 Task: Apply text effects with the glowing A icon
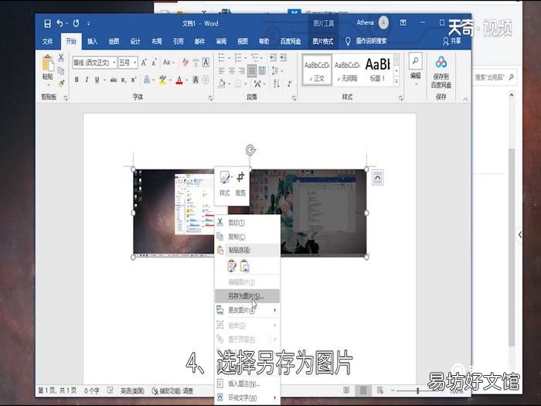147,80
